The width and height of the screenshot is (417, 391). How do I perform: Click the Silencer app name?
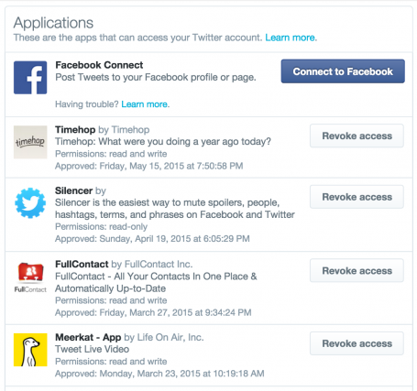coord(73,190)
